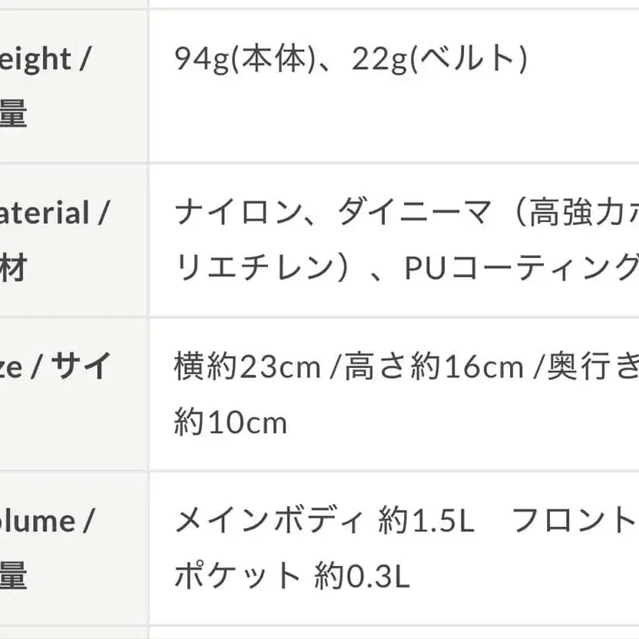Click the リエチレン）、PUコーティング line

coord(407,268)
